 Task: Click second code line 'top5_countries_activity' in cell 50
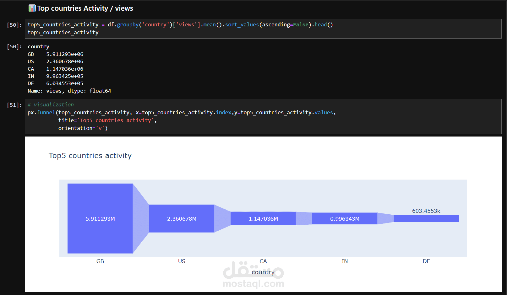63,32
